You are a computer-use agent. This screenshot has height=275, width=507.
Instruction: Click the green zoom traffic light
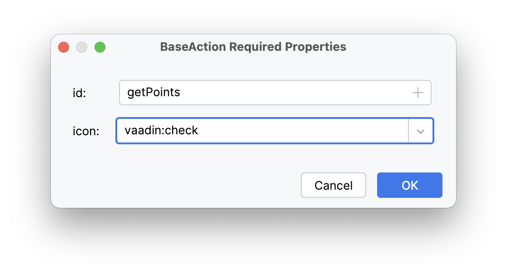pyautogui.click(x=100, y=47)
